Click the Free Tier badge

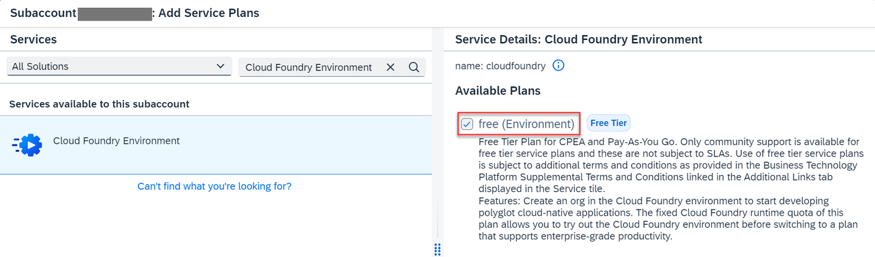click(x=608, y=123)
